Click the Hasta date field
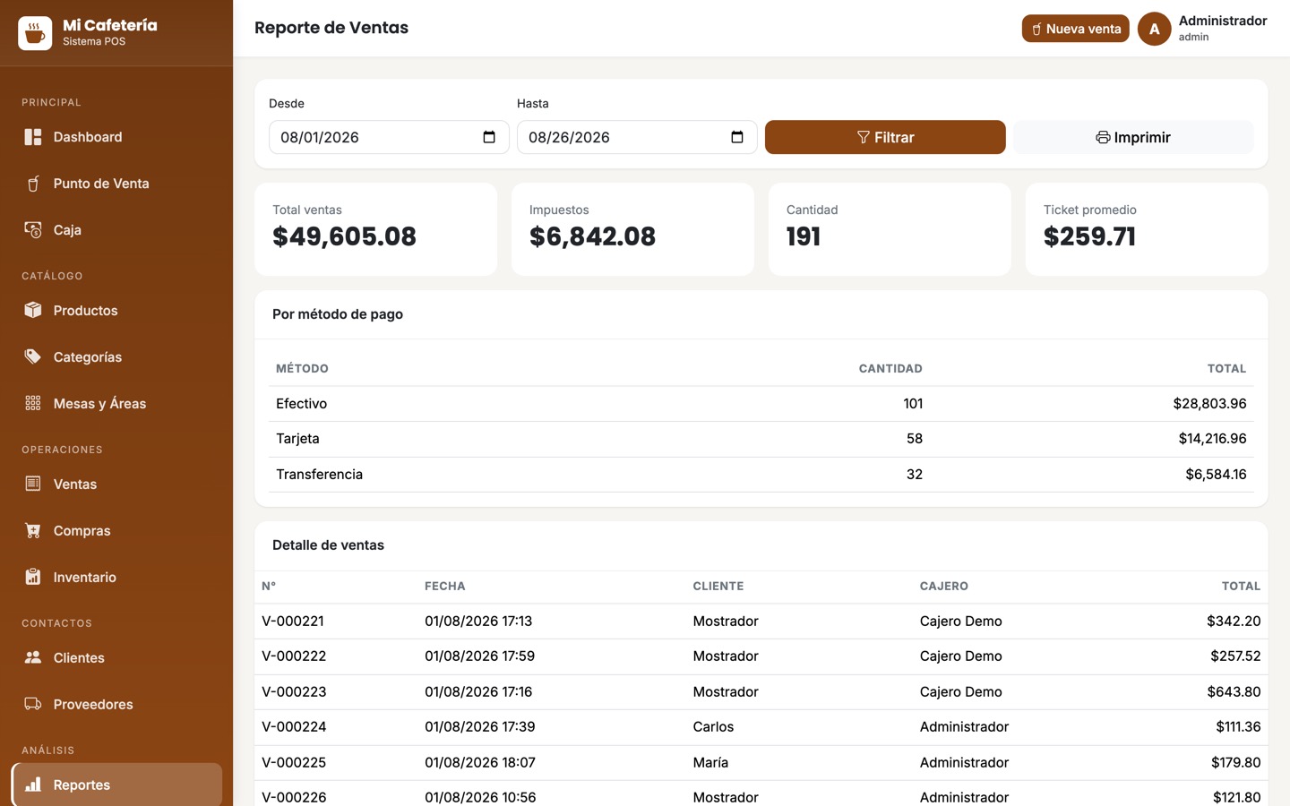Screen dimensions: 1290x806 637,137
